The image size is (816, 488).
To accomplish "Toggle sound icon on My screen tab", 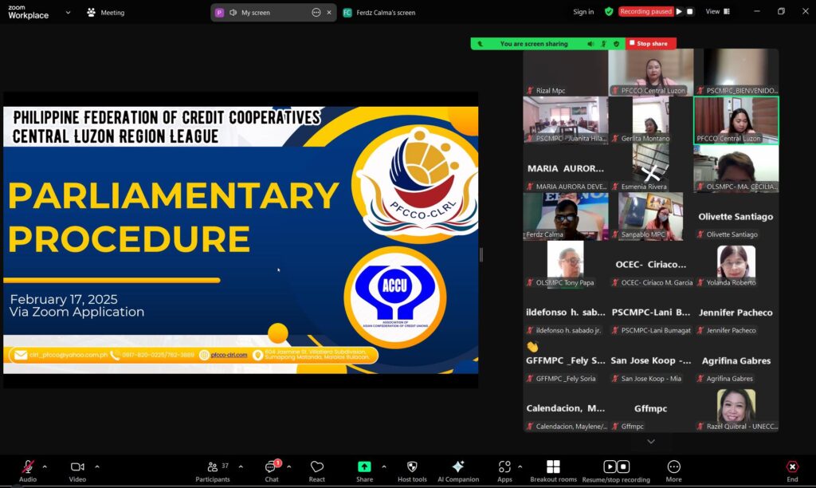I will coord(233,13).
